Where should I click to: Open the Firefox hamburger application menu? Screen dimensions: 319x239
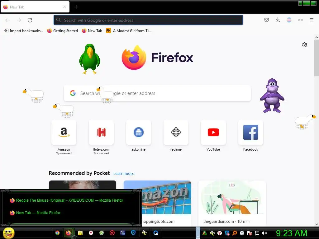(312, 20)
